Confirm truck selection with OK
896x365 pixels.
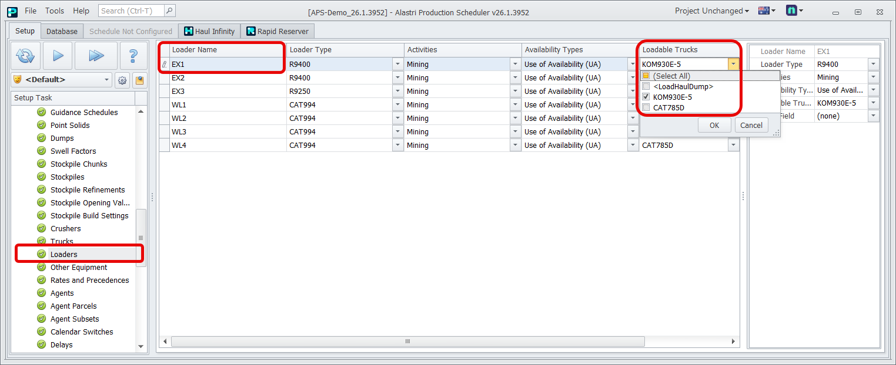pyautogui.click(x=714, y=125)
